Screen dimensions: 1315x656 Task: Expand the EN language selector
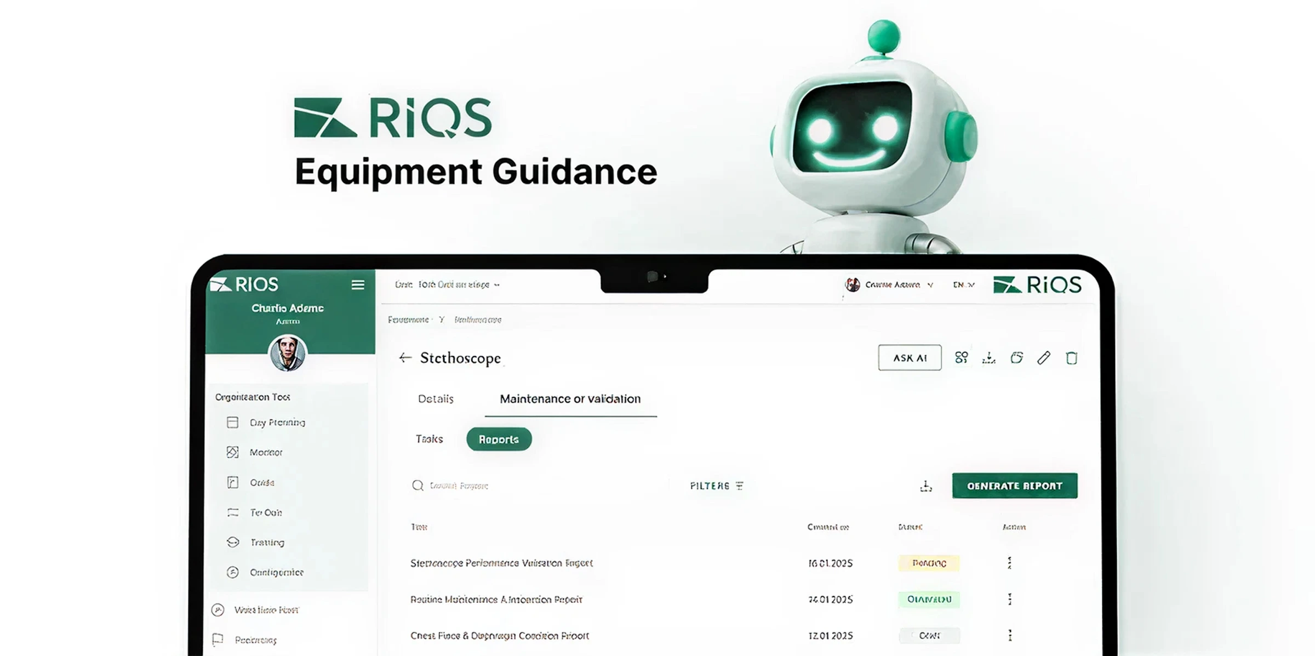point(963,284)
